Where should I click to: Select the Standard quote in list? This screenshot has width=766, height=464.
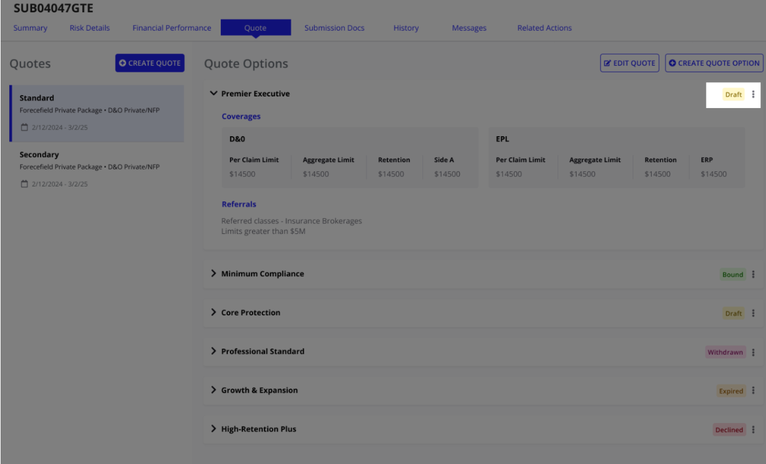(97, 114)
